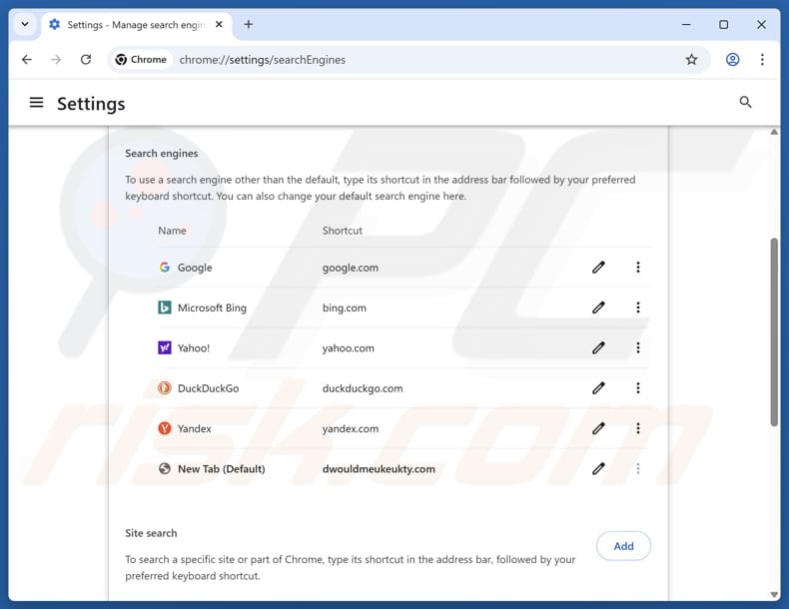Edit the Yahoo! search engine entry

tap(598, 348)
